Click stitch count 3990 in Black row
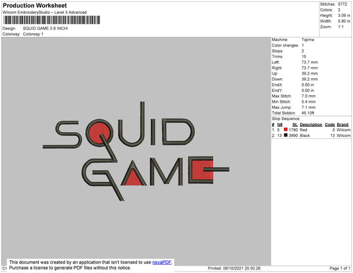The height and width of the screenshot is (273, 353). (x=294, y=135)
